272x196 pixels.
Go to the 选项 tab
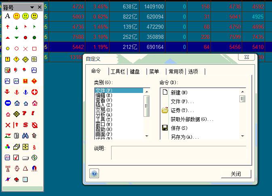coord(193,72)
